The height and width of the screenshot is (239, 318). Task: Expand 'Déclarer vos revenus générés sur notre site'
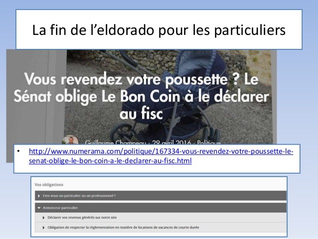pos(160,218)
